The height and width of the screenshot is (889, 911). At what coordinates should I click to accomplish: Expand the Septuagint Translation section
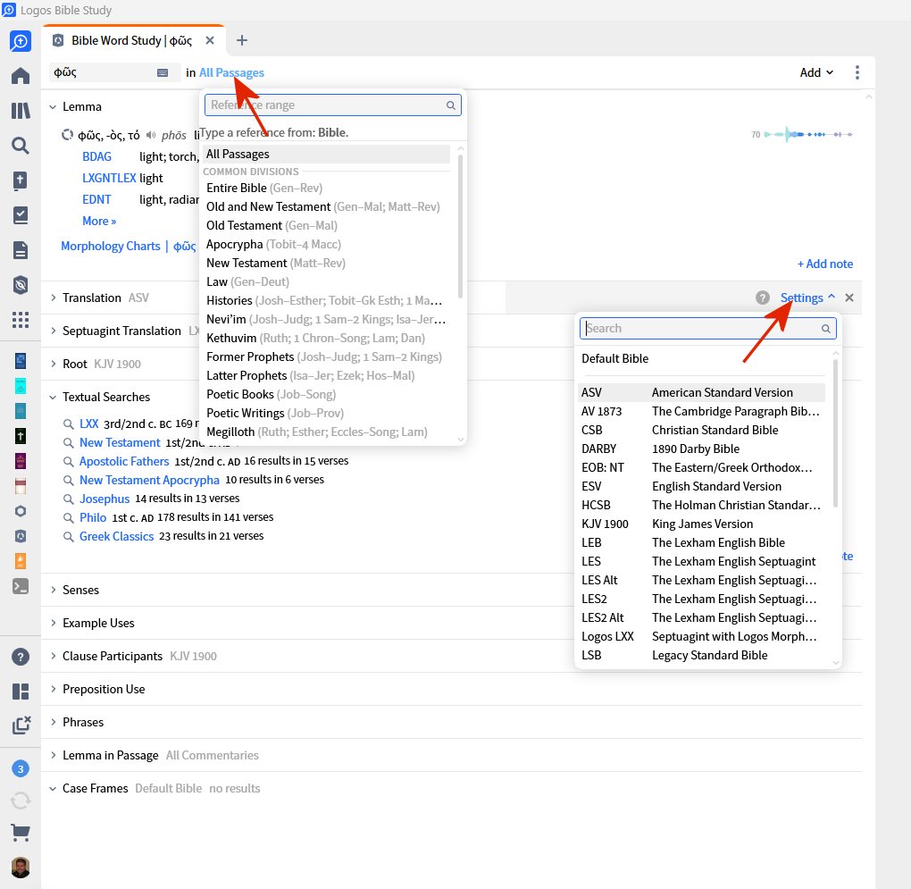pyautogui.click(x=53, y=331)
